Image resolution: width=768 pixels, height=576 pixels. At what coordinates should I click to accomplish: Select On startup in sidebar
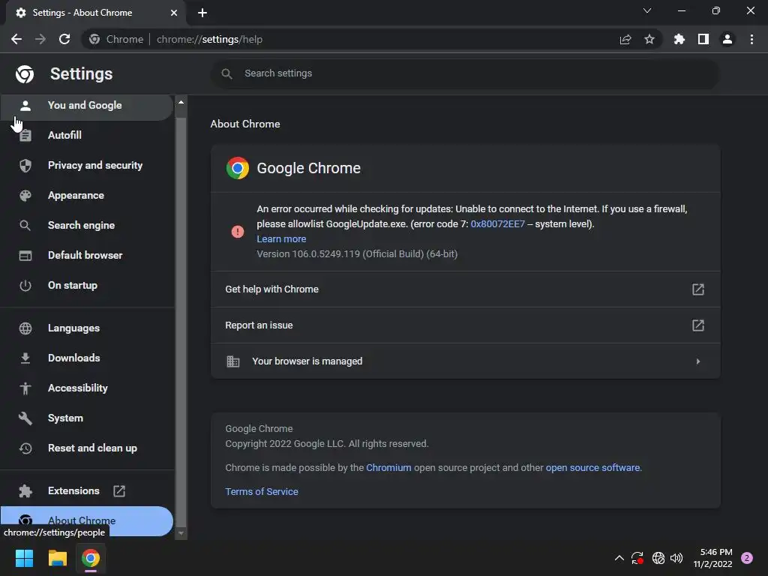click(x=86, y=285)
